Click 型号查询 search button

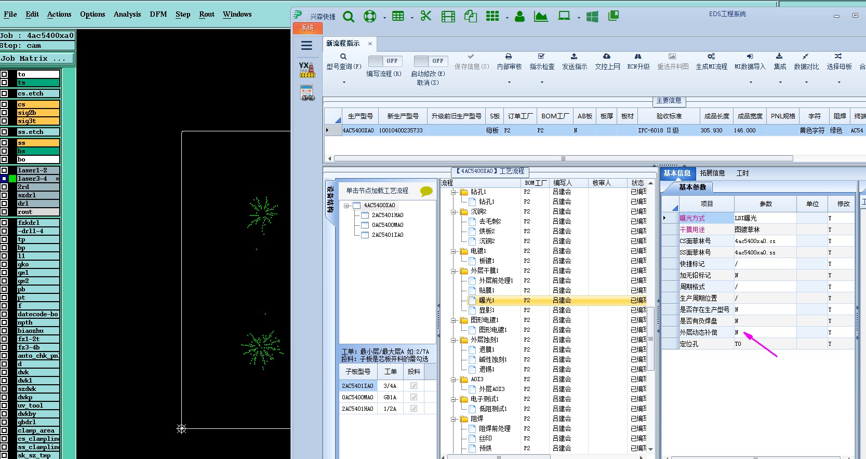[x=343, y=62]
